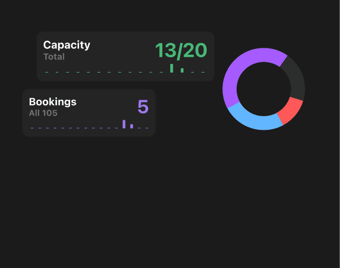Viewport: 340px width, 268px height.
Task: Click the blue segment of the donut chart
Action: click(x=254, y=120)
